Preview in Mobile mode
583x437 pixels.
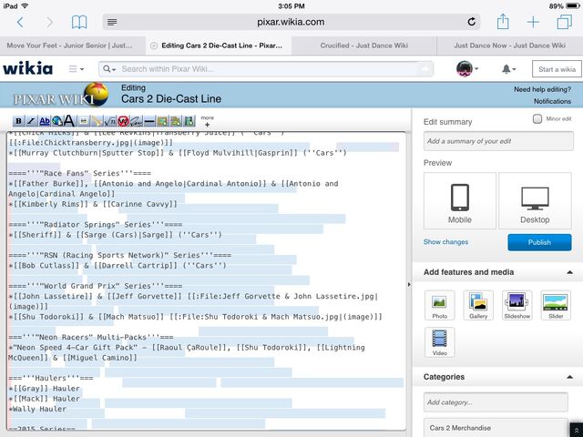coord(459,200)
